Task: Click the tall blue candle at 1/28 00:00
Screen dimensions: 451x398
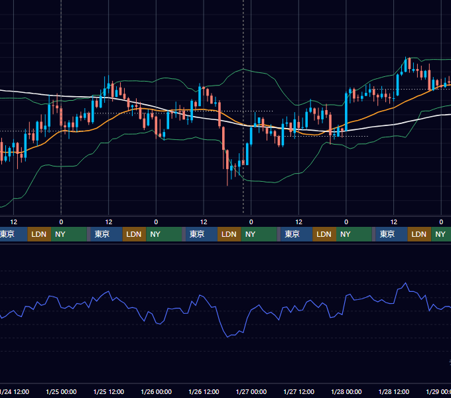Action: (x=346, y=112)
